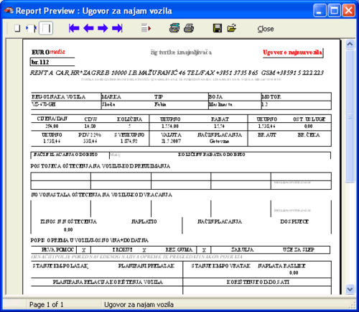Click the 'ŽARULJA' equipment label
This screenshot has height=312, width=359.
[x=242, y=249]
